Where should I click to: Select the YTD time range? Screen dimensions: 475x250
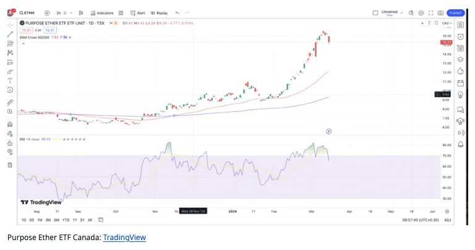pos(66,220)
